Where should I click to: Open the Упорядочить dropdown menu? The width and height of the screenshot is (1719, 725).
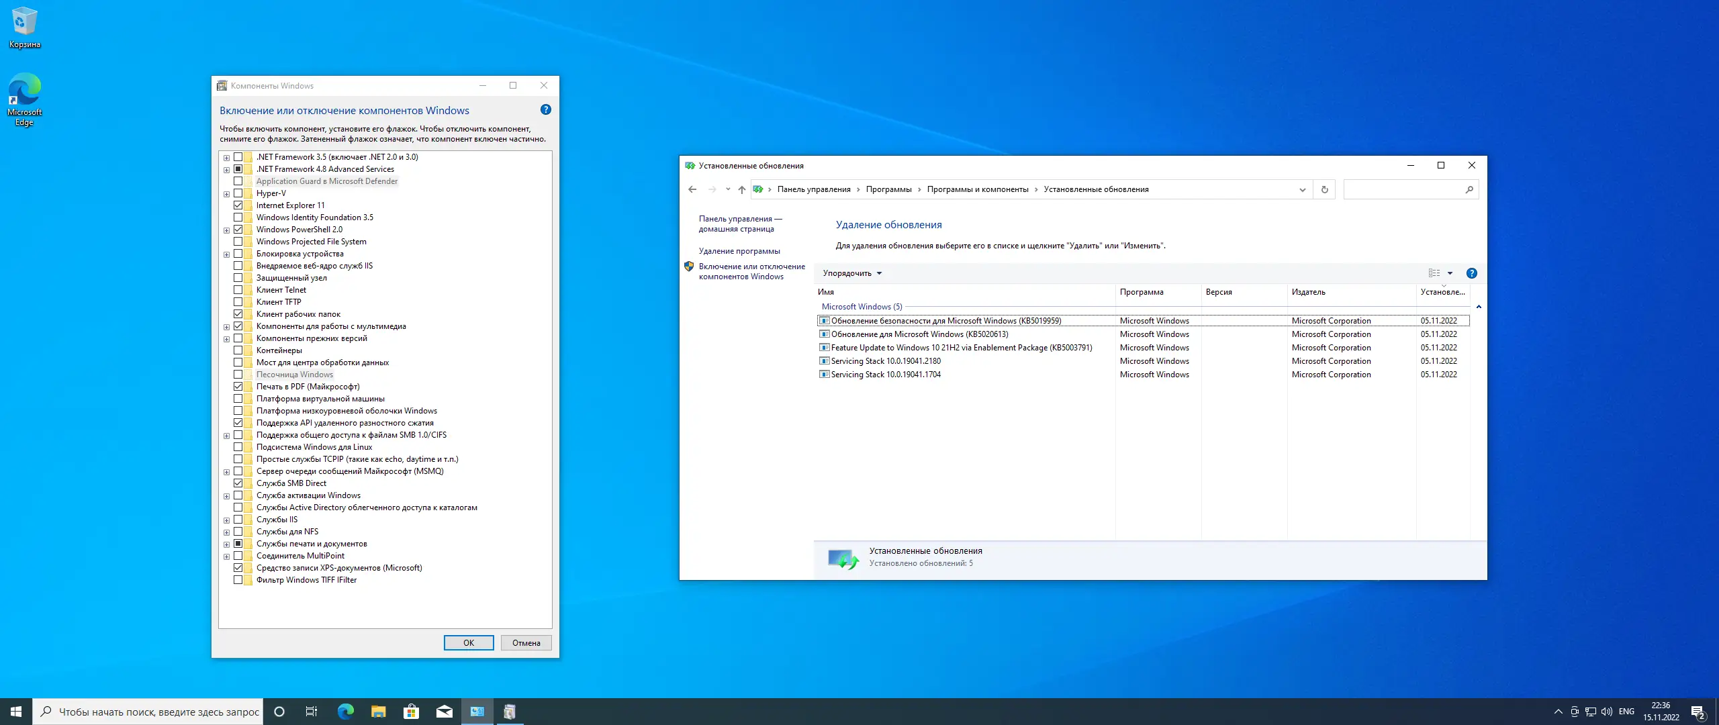tap(851, 273)
